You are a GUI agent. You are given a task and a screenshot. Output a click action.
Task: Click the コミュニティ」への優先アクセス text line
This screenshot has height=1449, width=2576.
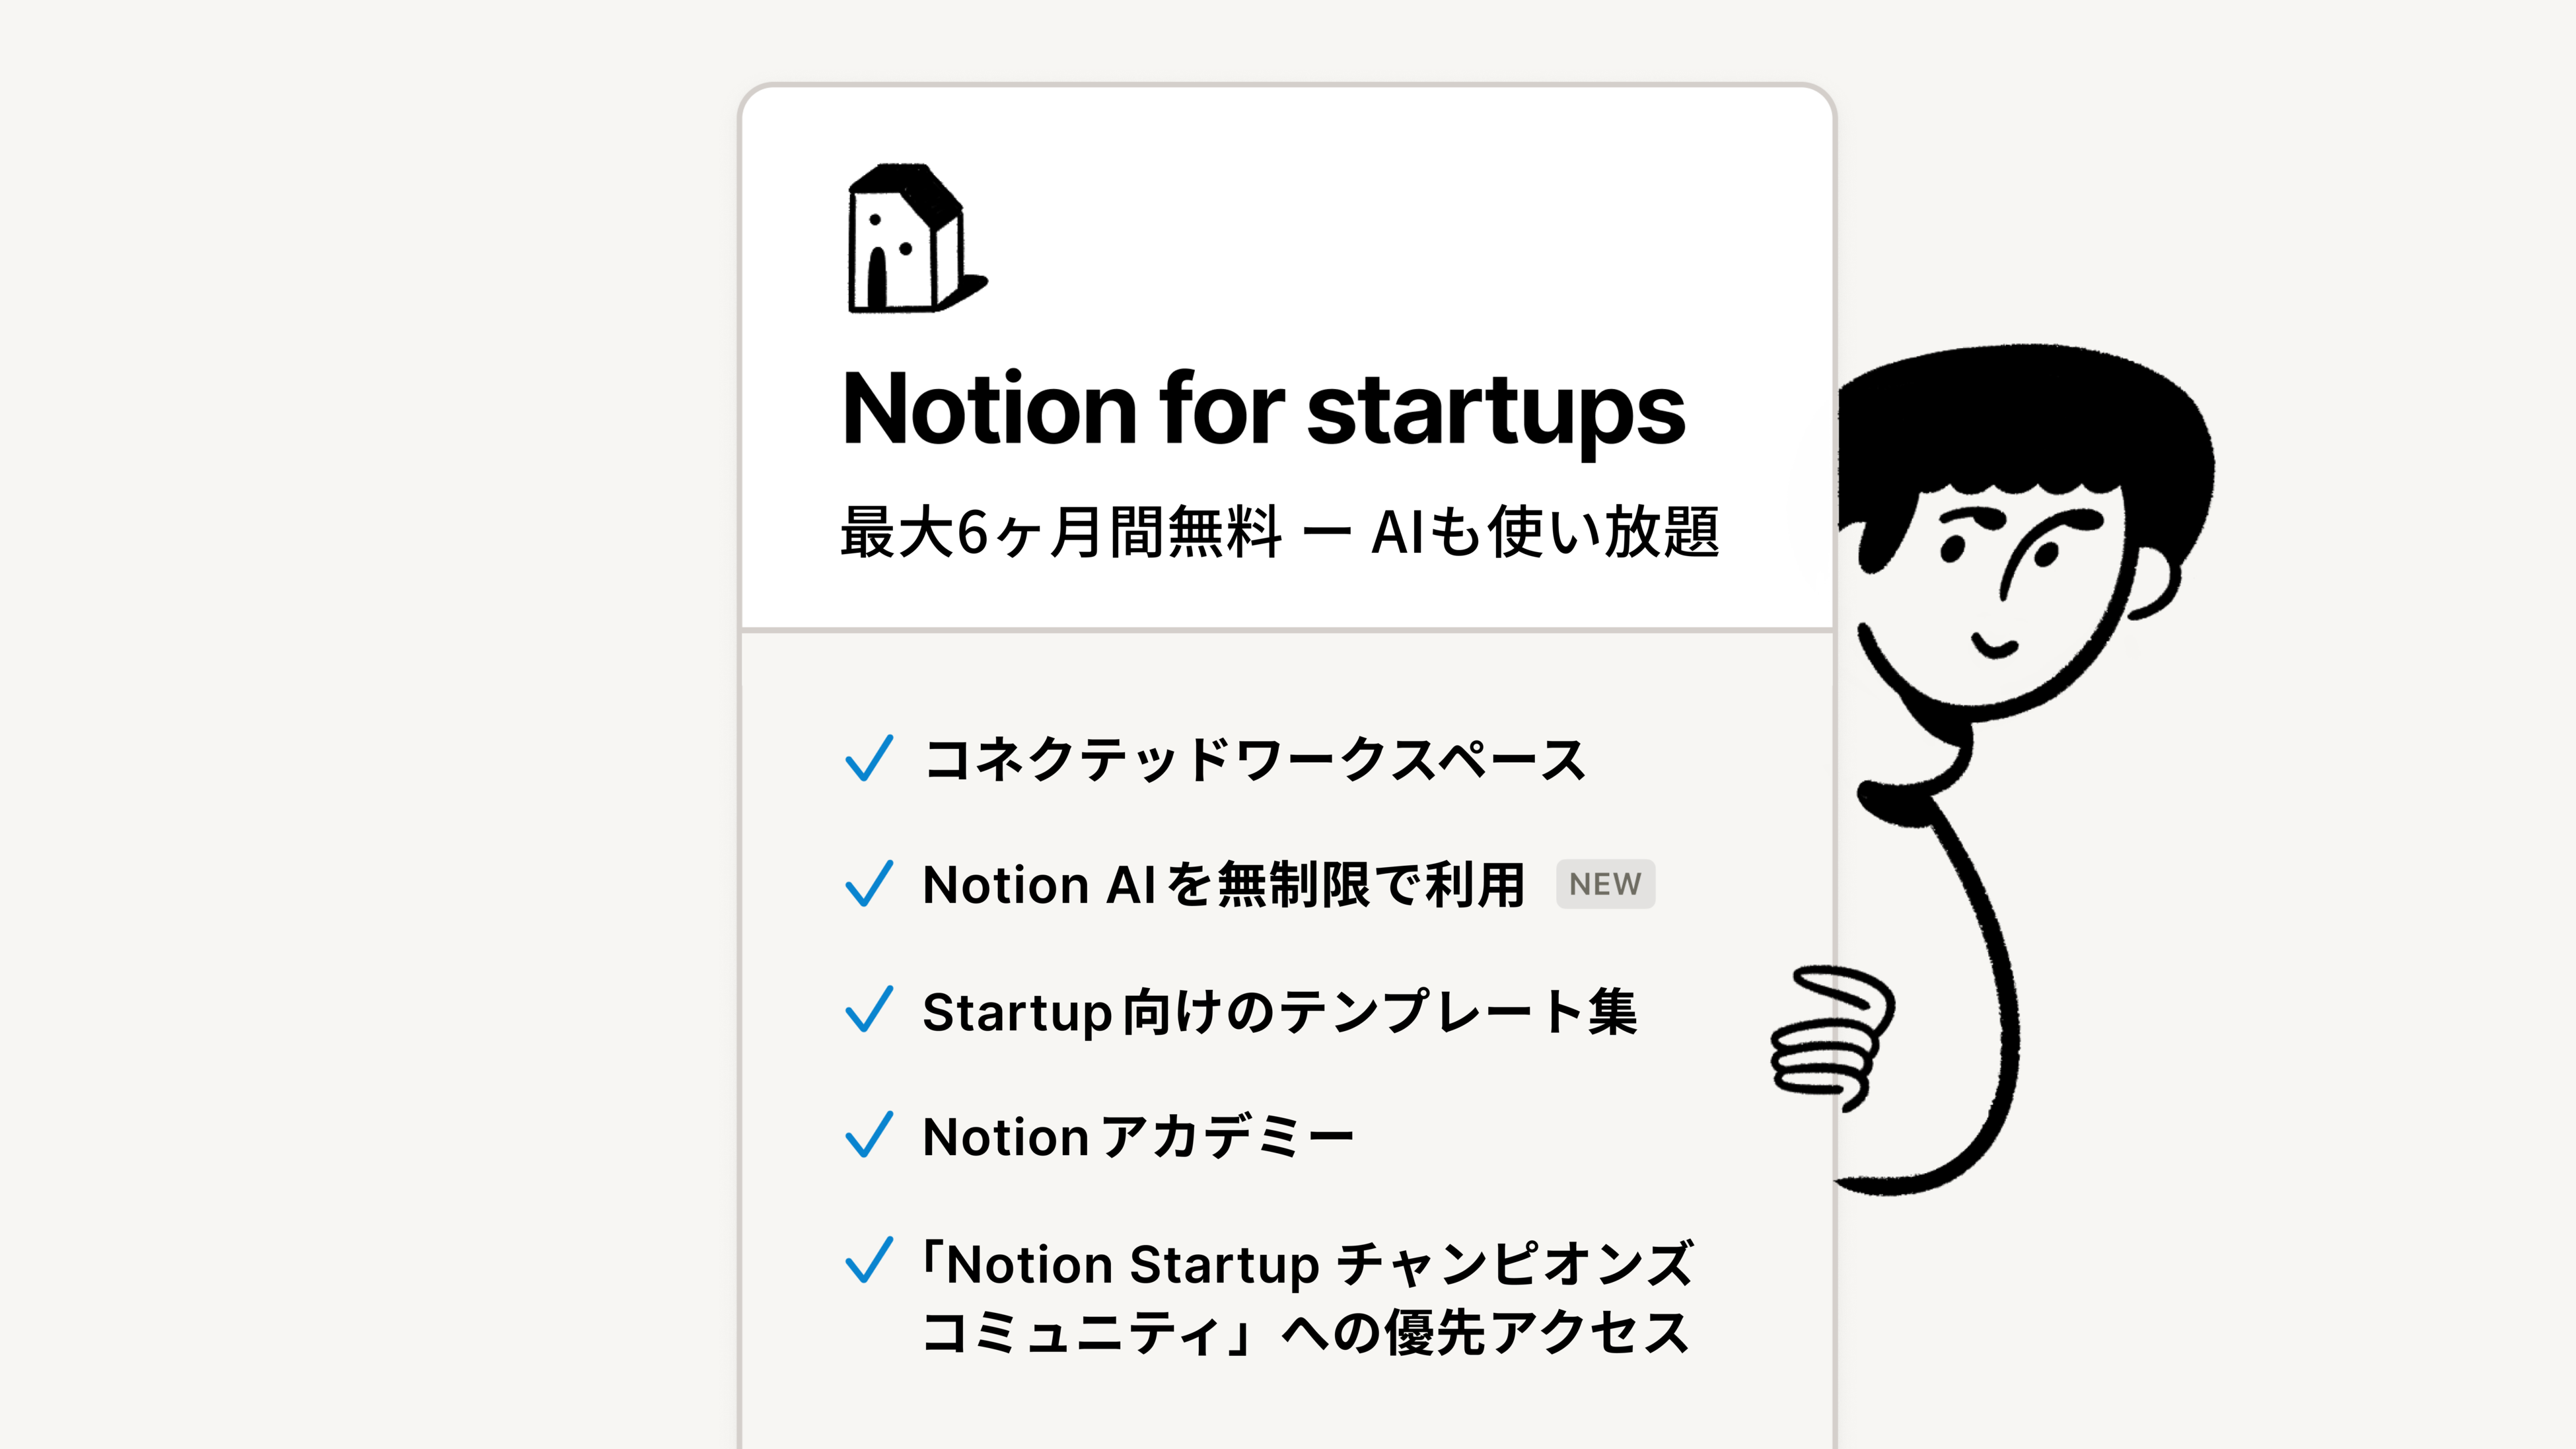pos(1305,1332)
